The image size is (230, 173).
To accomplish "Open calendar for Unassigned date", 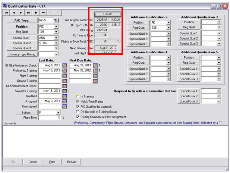I will click(64, 106).
